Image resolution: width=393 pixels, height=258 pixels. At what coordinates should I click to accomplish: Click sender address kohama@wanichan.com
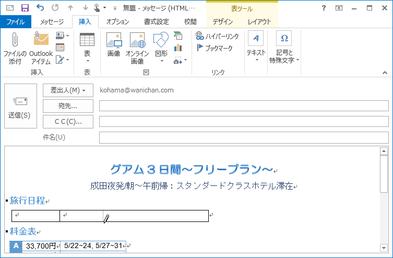137,90
